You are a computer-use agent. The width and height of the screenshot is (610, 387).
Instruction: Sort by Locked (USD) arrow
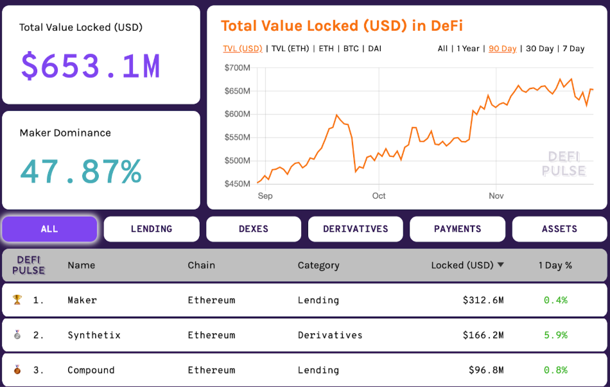click(501, 265)
